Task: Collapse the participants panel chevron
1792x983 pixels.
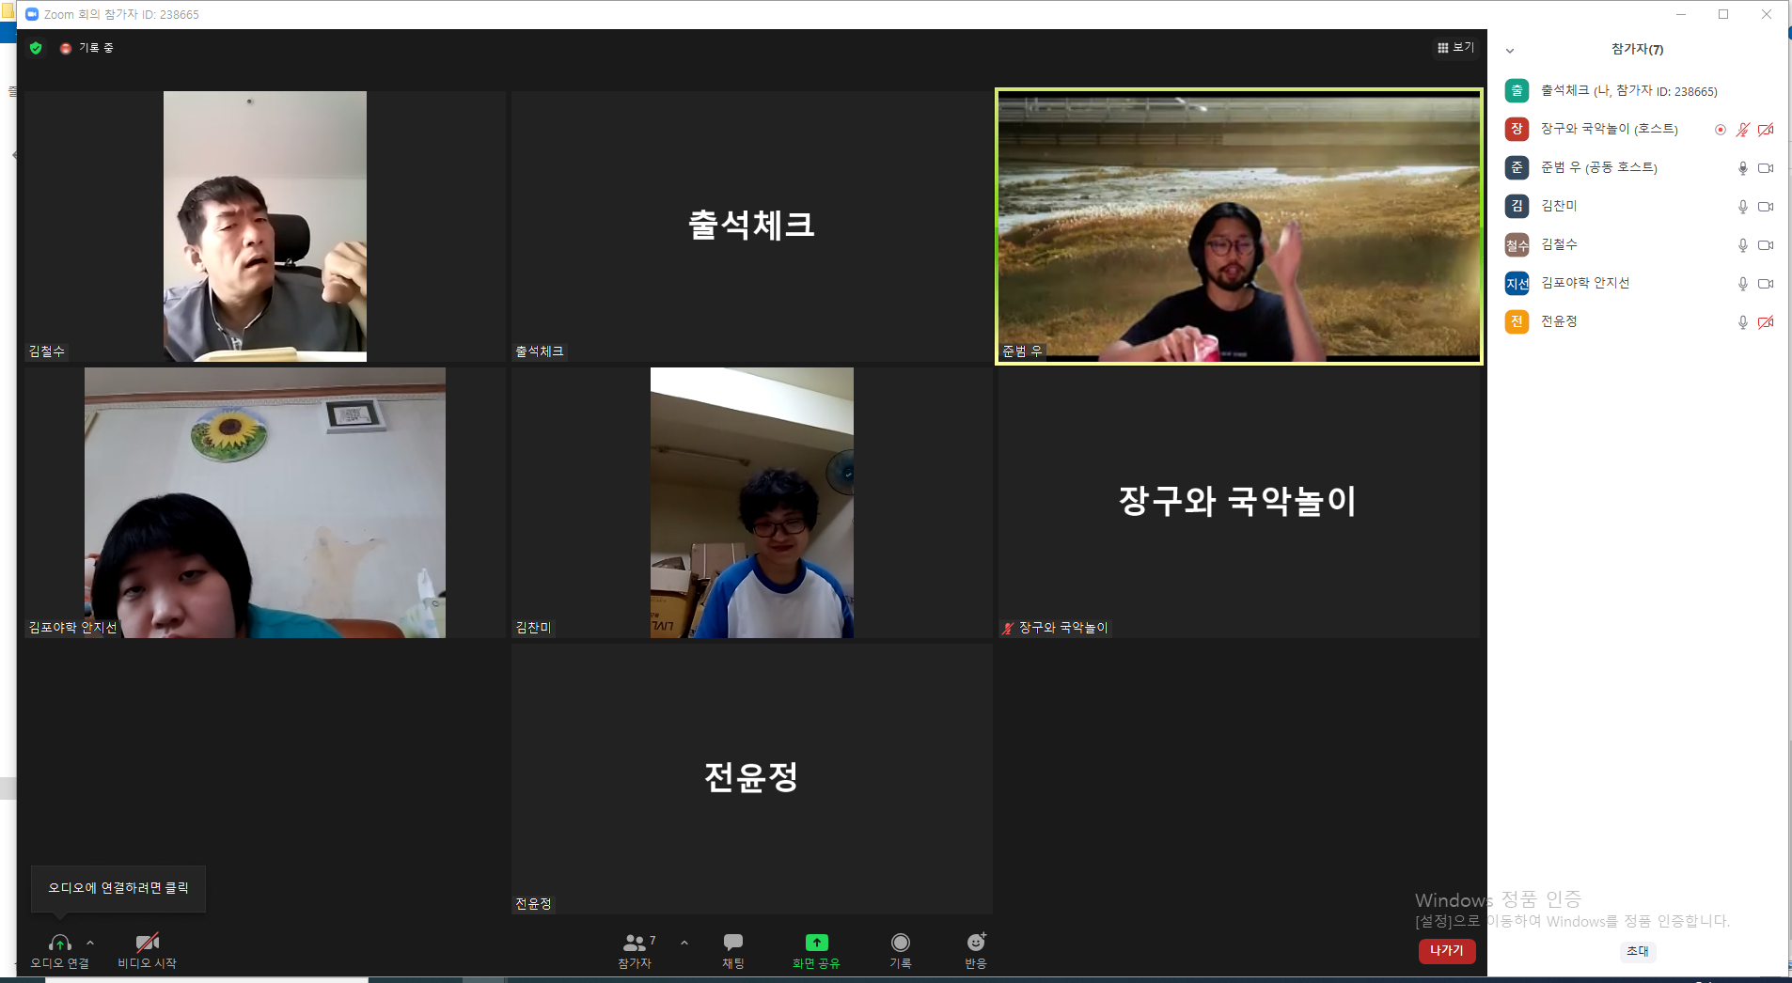Action: [x=1510, y=51]
